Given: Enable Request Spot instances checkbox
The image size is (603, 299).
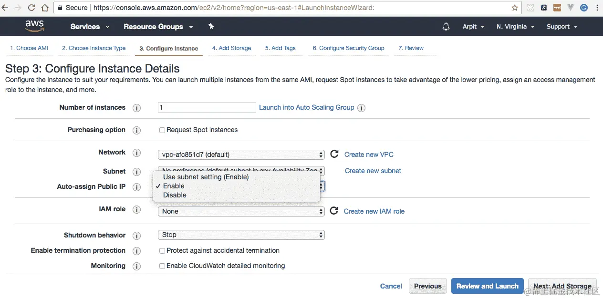Looking at the screenshot, I should tap(162, 130).
